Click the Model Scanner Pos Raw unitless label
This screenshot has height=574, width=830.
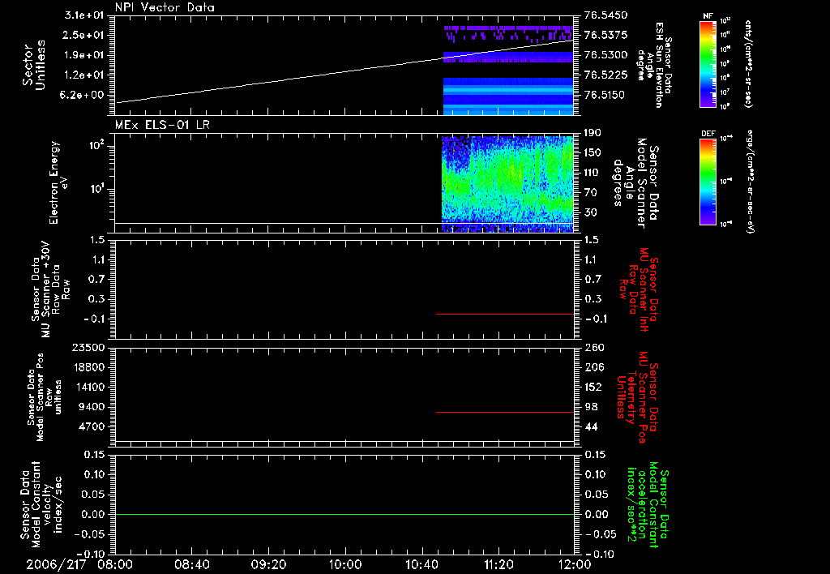(45, 397)
